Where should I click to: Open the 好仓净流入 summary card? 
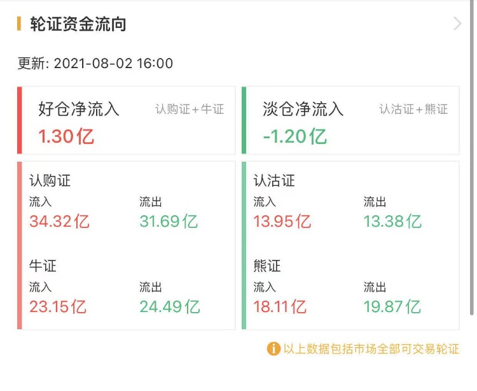127,121
